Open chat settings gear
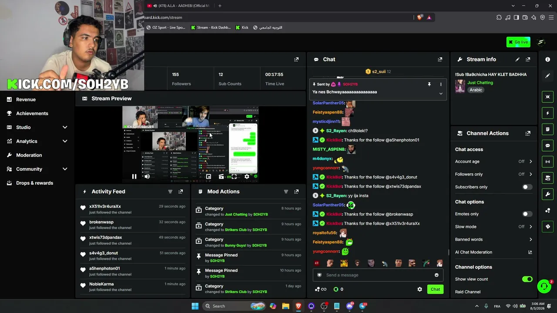Screen dimensions: 557x313 [419, 290]
